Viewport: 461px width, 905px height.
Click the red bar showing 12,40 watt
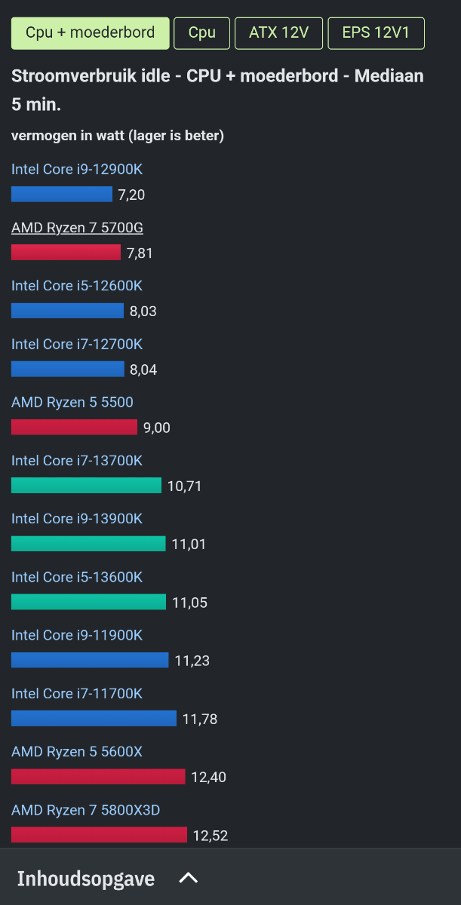pyautogui.click(x=98, y=777)
